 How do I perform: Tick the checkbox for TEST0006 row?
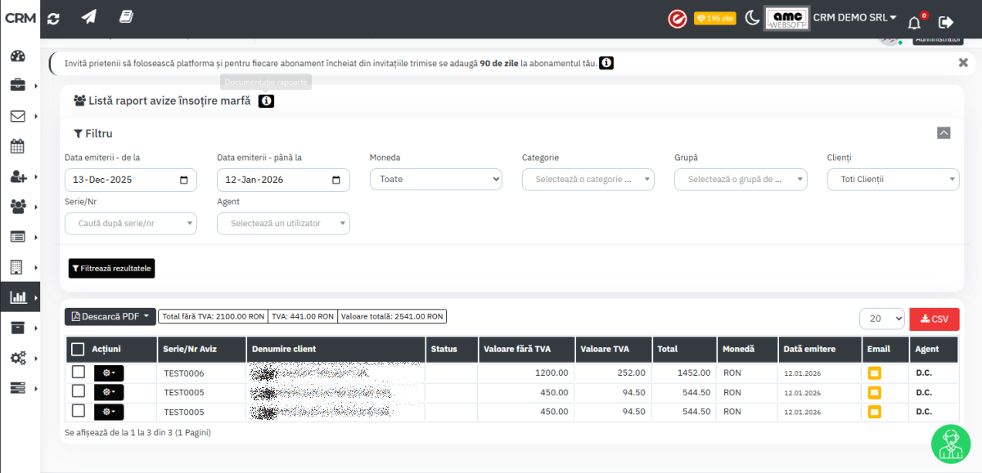[x=79, y=373]
